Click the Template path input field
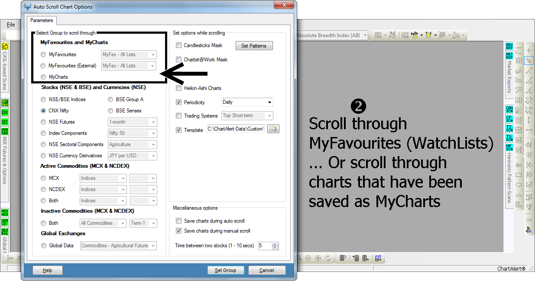The height and width of the screenshot is (281, 535). pos(236,129)
